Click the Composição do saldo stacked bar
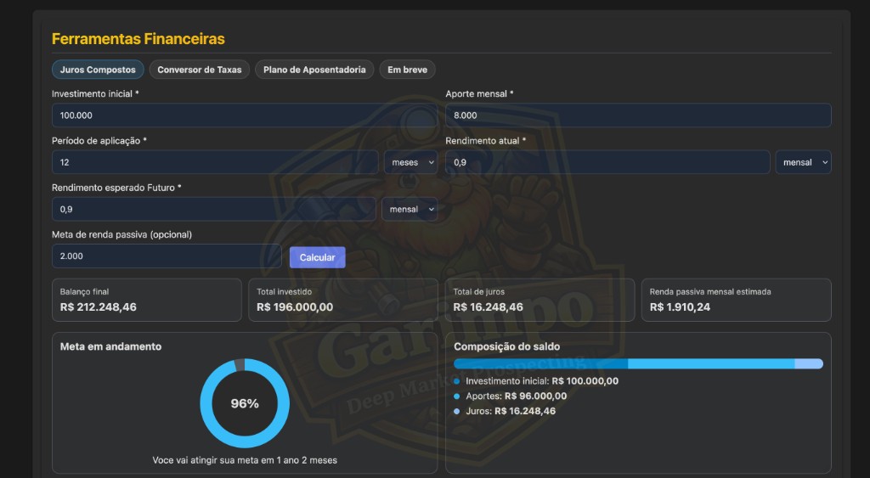 pyautogui.click(x=637, y=363)
